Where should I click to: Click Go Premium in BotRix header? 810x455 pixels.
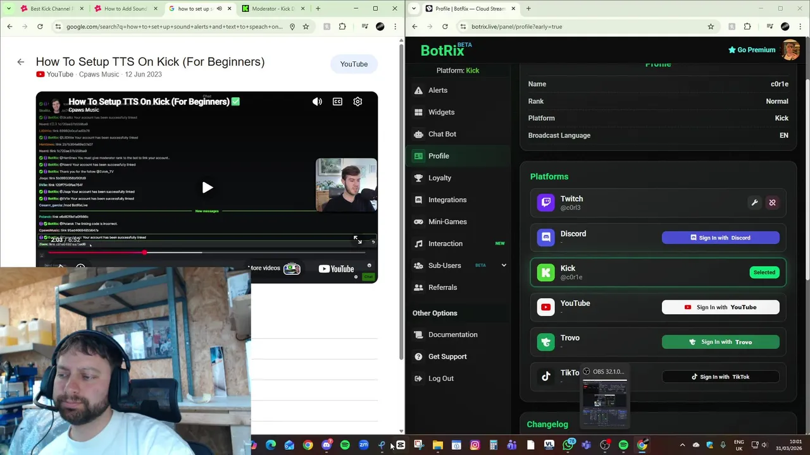coord(751,50)
